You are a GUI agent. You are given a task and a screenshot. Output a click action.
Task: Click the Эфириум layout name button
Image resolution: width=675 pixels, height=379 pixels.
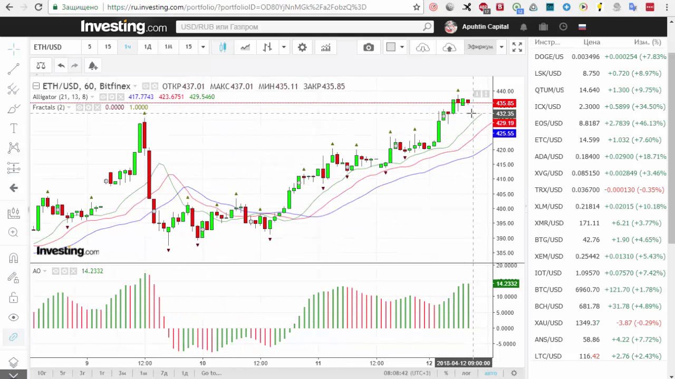tap(480, 47)
